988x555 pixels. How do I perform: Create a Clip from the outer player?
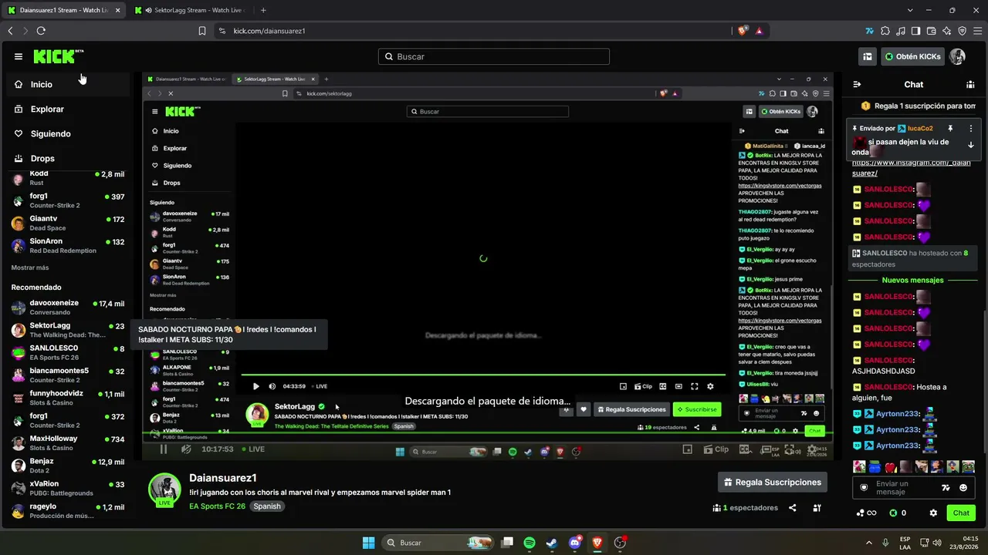tap(715, 449)
